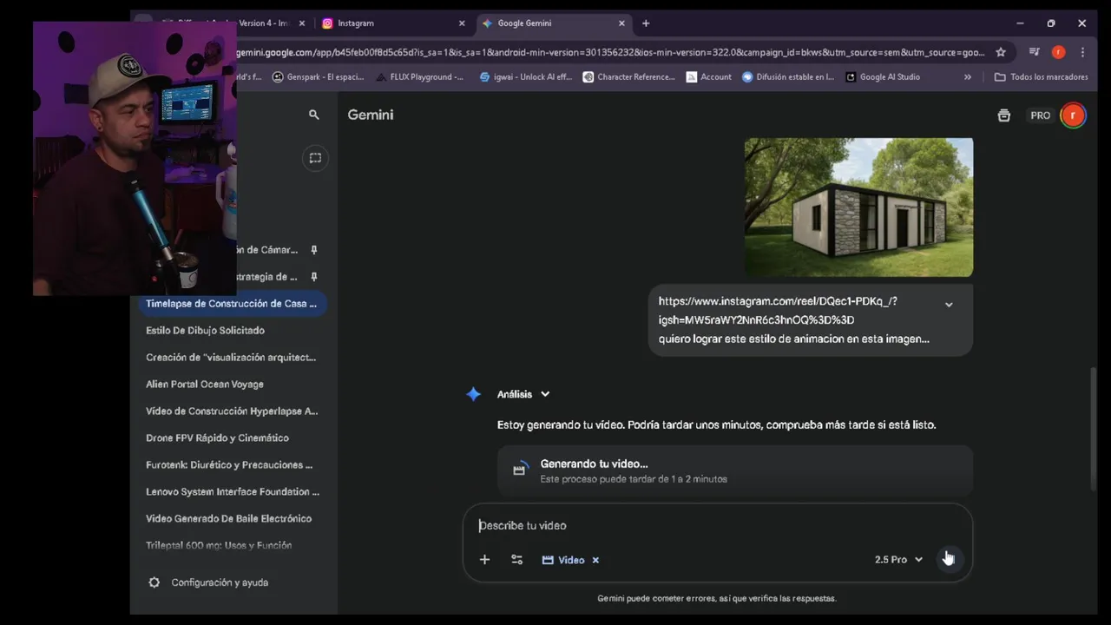
Task: Click the pin icon beside Cámar chat
Action: (314, 250)
